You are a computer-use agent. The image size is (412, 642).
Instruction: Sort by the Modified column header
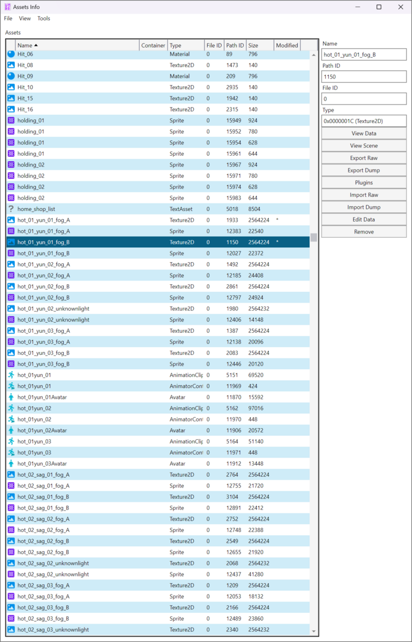tap(287, 45)
